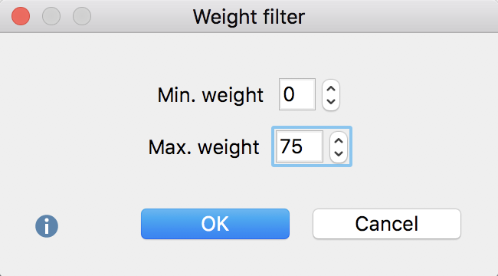
Task: Click the Min. weight input field
Action: (297, 94)
